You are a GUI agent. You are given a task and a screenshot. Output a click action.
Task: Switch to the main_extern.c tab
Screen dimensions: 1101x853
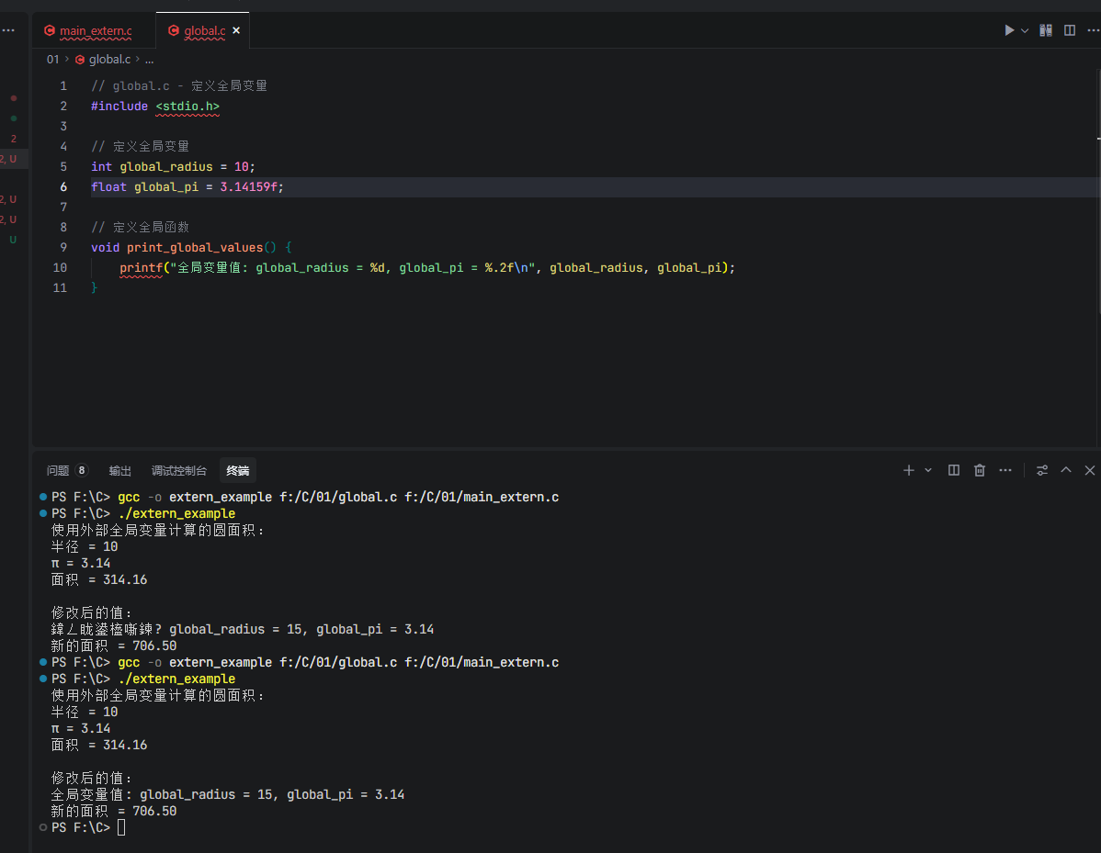click(95, 31)
